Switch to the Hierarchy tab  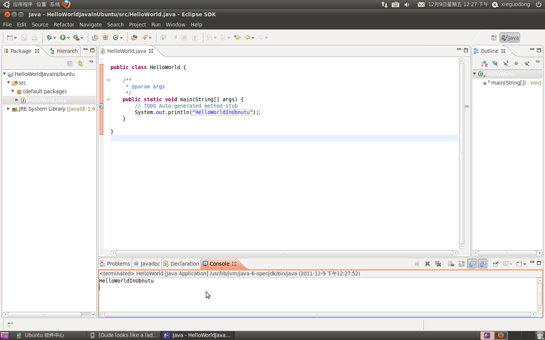coord(64,51)
